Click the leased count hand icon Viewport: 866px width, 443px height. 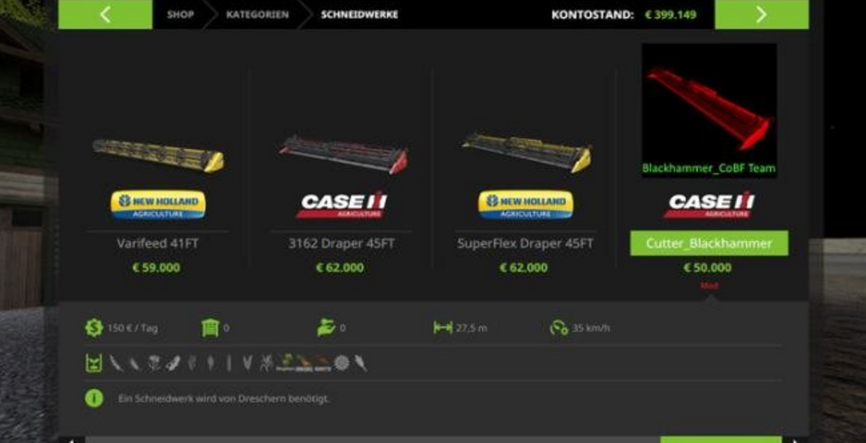click(327, 328)
